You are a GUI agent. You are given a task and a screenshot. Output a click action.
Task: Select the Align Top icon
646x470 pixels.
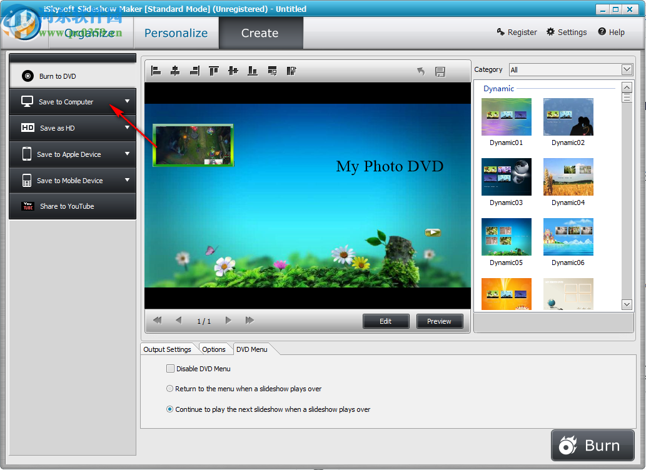[x=213, y=71]
